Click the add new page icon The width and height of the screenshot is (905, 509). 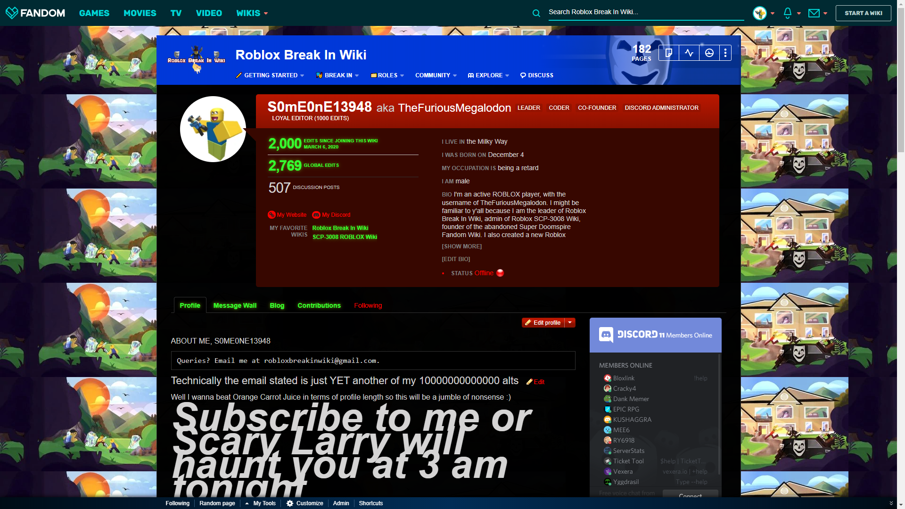pyautogui.click(x=668, y=53)
